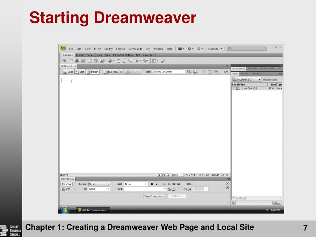This screenshot has height=237, width=316.
Task: Click Adobe Dreamweaver taskbar button
Action: [x=93, y=210]
